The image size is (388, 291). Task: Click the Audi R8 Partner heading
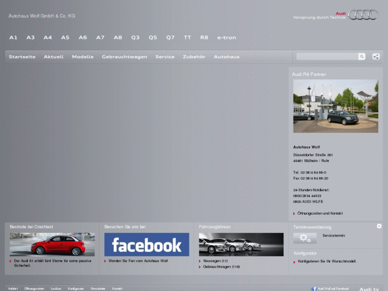pos(309,74)
